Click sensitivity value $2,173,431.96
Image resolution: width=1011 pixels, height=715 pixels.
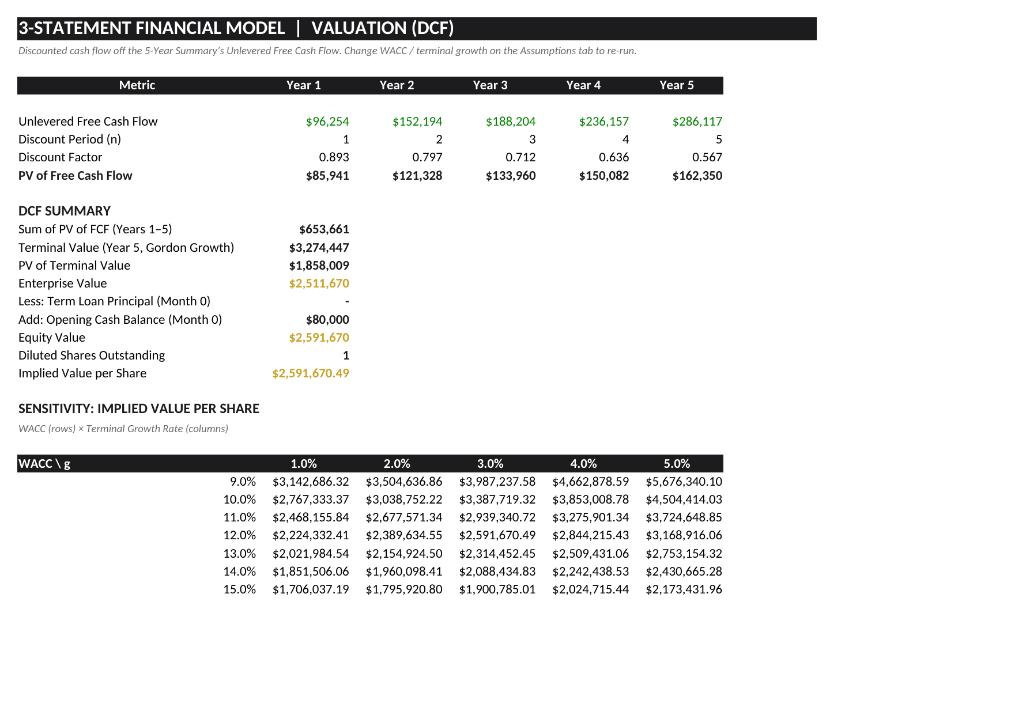click(684, 589)
